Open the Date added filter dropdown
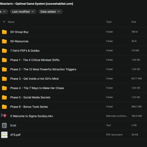Screen dimensions: 147x147 click(x=50, y=12)
